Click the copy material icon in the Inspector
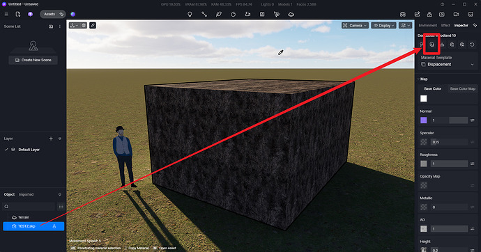The width and height of the screenshot is (481, 252). 452,45
